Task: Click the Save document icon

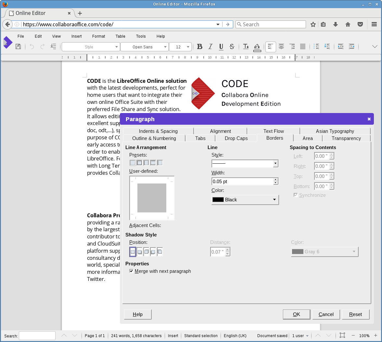Action: 18,47
